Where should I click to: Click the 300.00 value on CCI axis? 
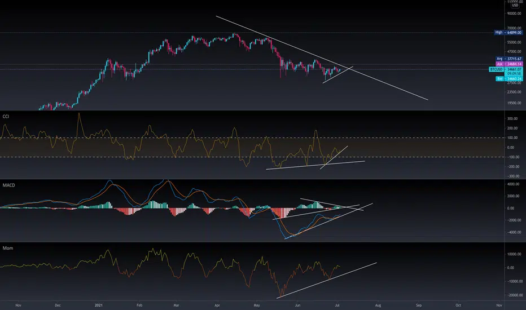pos(512,118)
